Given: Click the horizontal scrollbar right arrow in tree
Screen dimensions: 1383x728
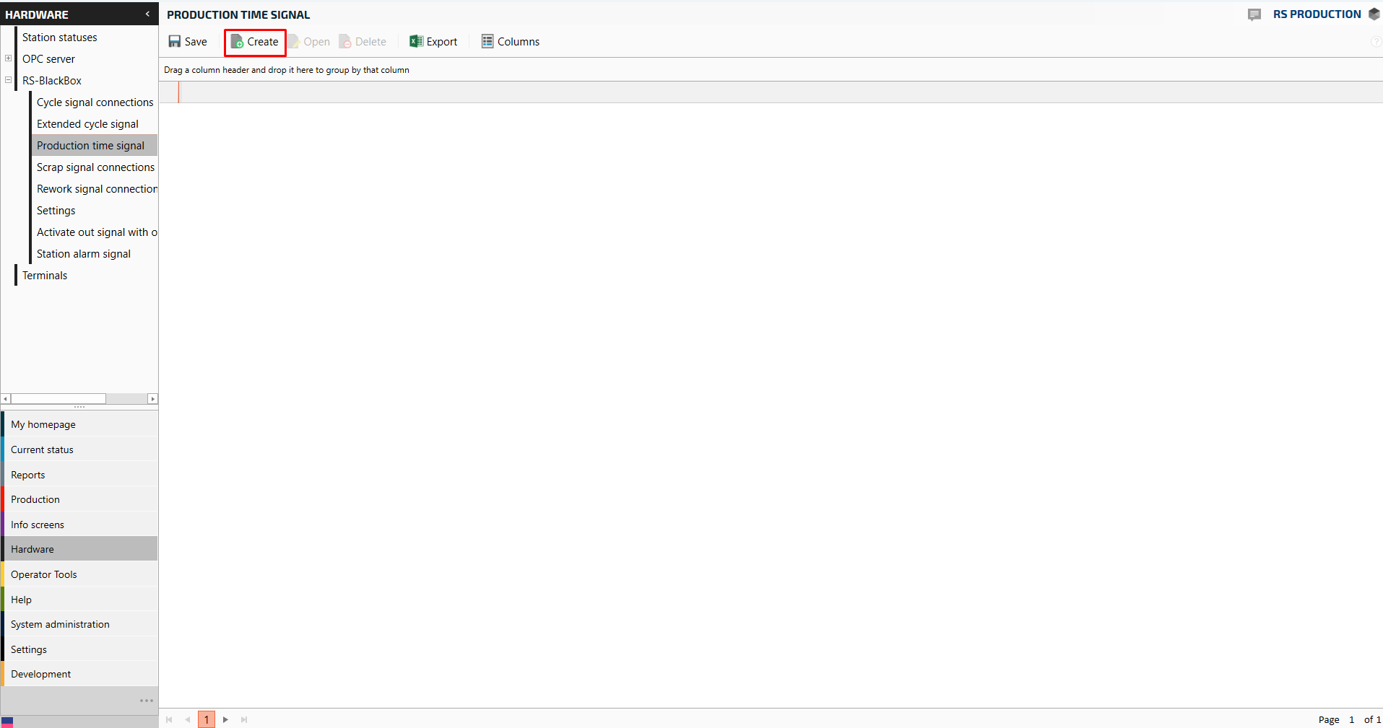Looking at the screenshot, I should point(152,399).
